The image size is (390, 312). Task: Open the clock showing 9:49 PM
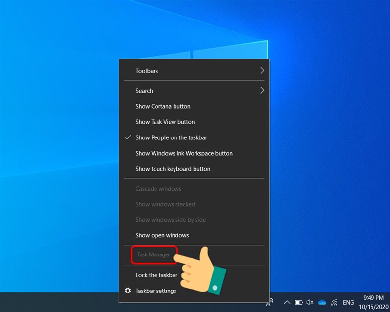pyautogui.click(x=374, y=302)
